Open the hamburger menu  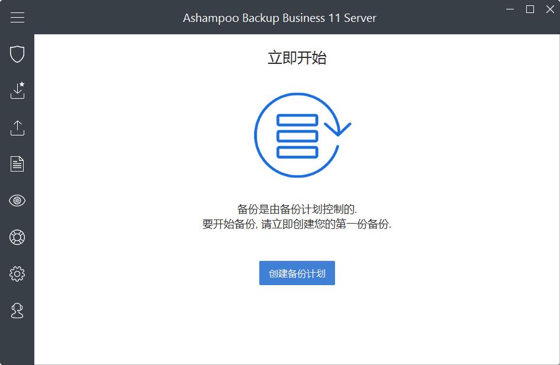pos(17,17)
